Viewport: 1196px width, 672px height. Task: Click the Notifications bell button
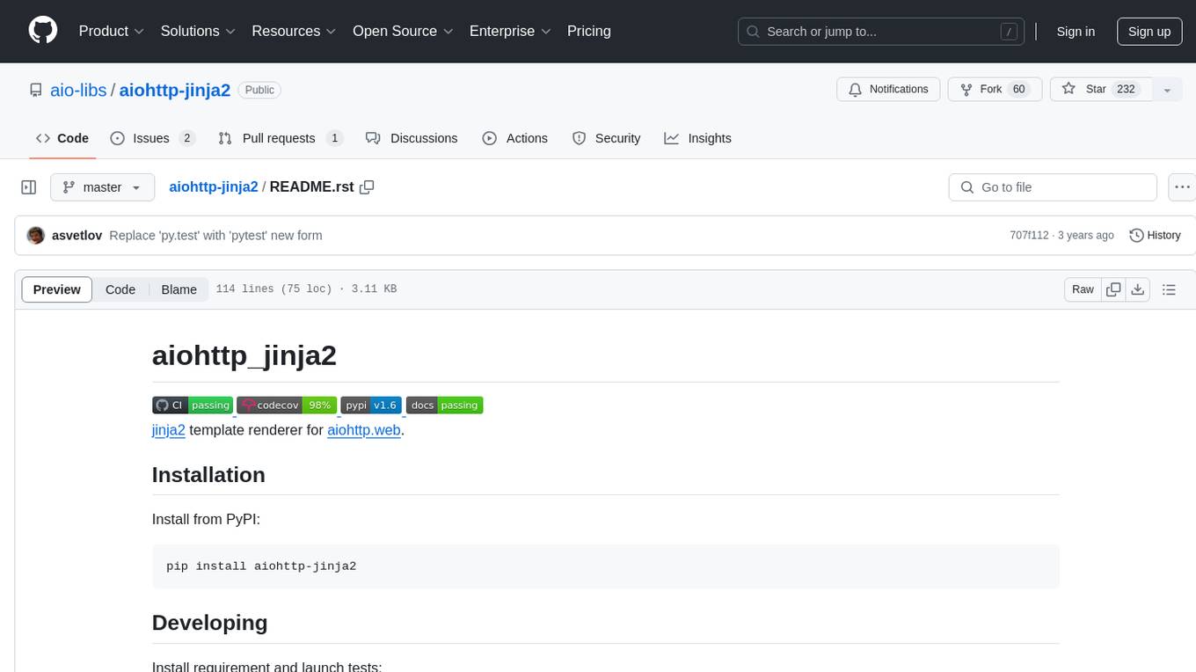pyautogui.click(x=888, y=90)
